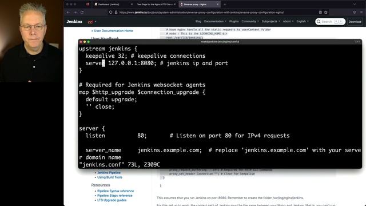The width and height of the screenshot is (366, 206).
Task: Click the '"jenkins.conf" 73L, 2309C' status line
Action: (120, 164)
